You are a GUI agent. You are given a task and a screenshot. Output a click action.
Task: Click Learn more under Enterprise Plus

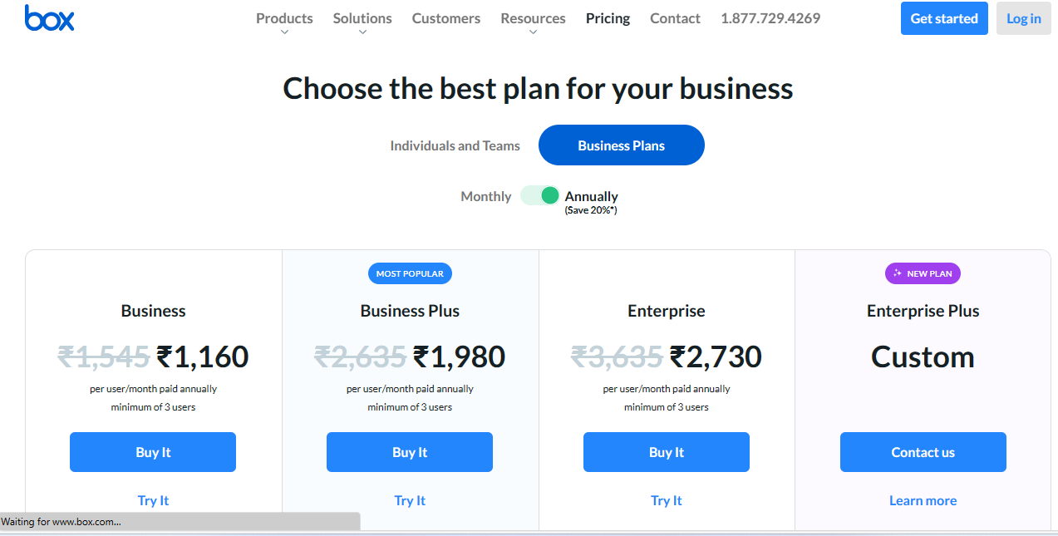click(x=923, y=500)
